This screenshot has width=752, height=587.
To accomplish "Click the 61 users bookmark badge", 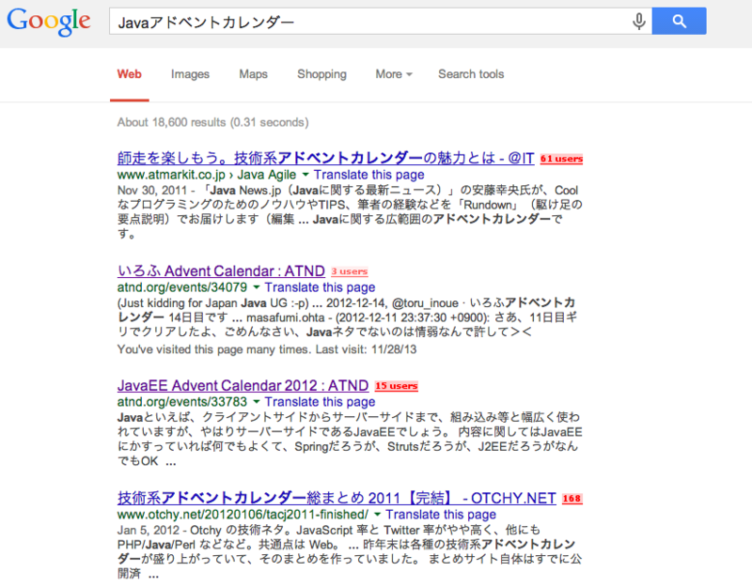I will (561, 159).
